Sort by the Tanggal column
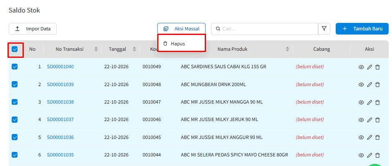The width and height of the screenshot is (392, 166). coord(134,49)
